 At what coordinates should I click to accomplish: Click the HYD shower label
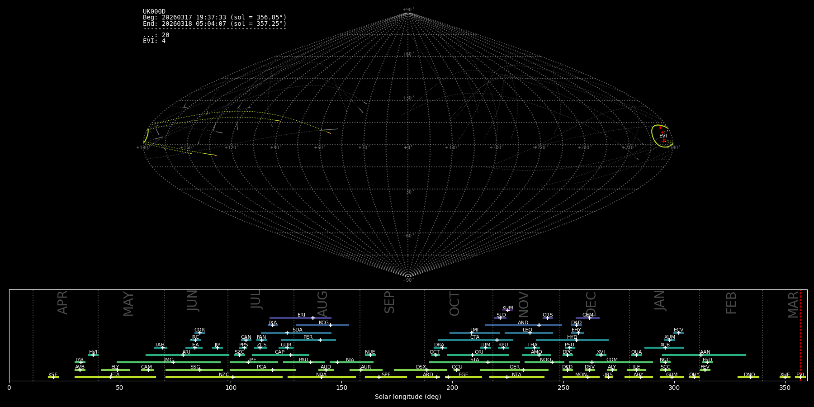(572, 337)
